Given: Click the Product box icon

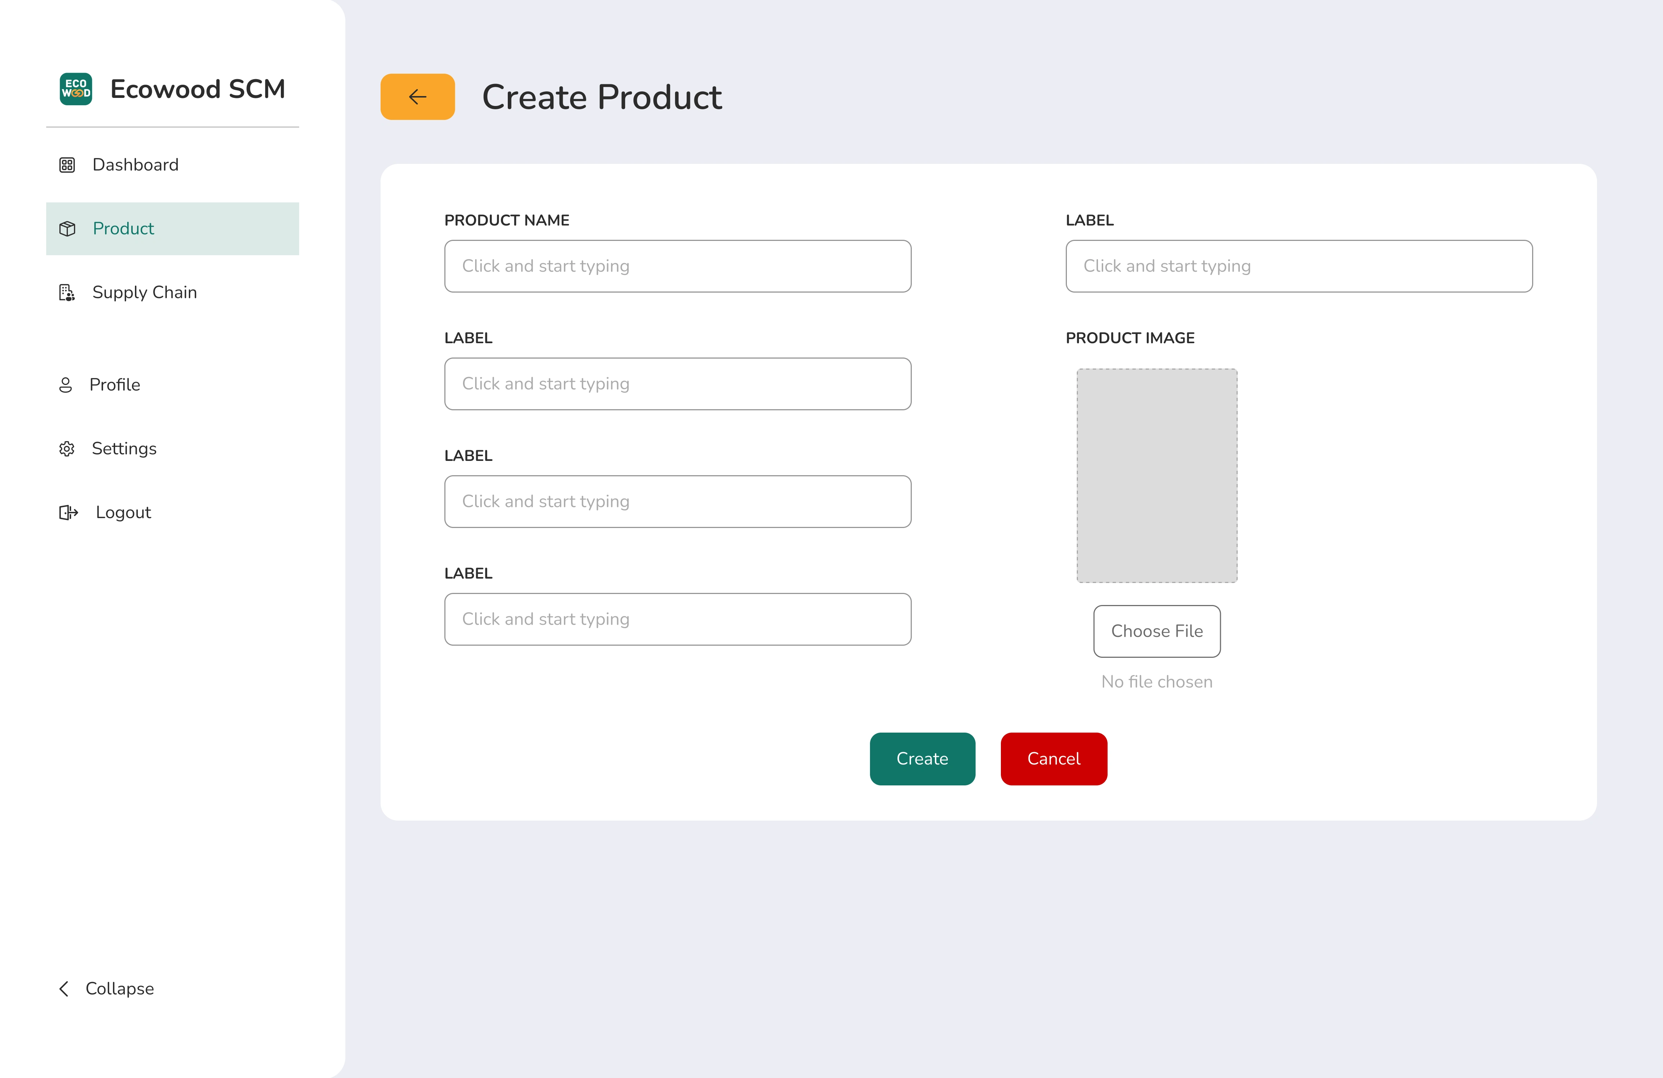Looking at the screenshot, I should click(x=67, y=228).
